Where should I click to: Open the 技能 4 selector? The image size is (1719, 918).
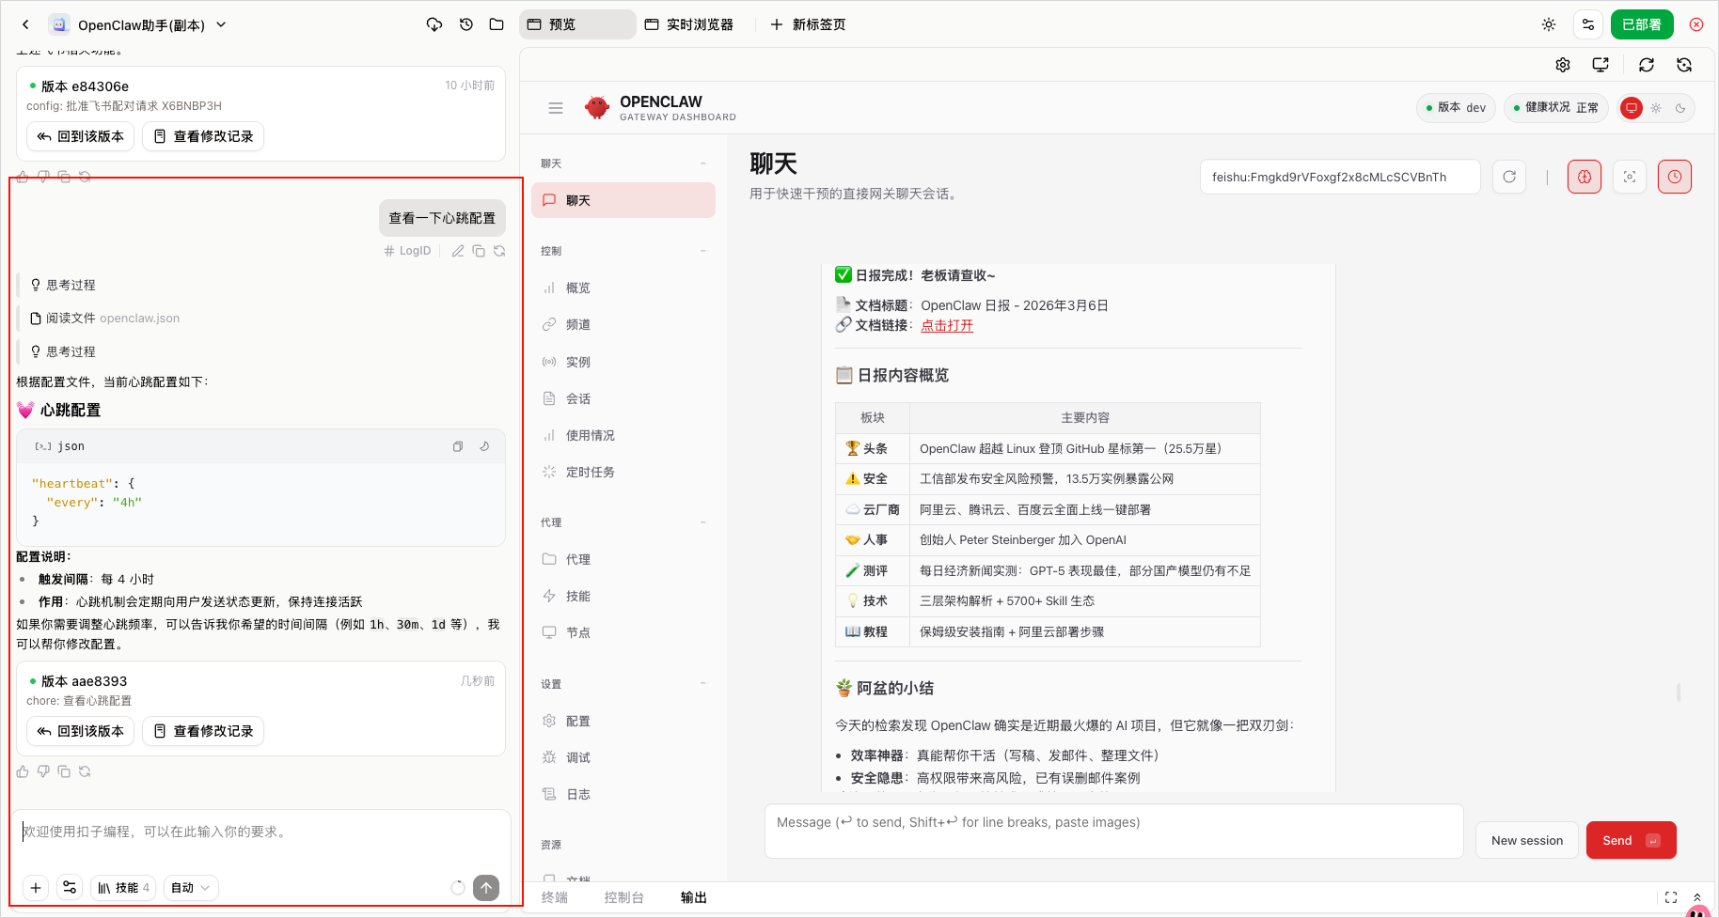(x=123, y=888)
